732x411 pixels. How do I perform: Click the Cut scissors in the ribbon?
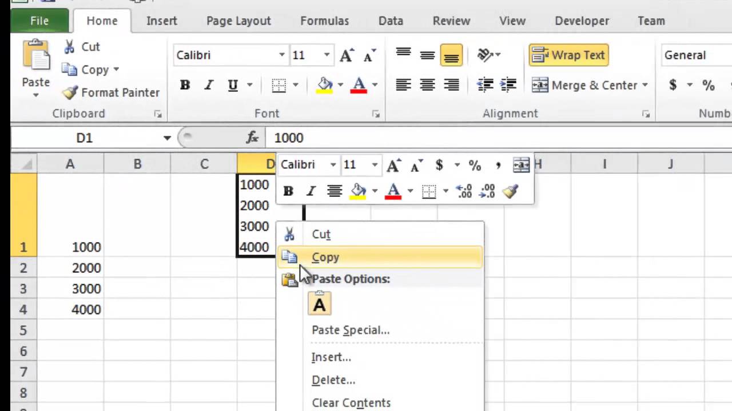pyautogui.click(x=70, y=47)
